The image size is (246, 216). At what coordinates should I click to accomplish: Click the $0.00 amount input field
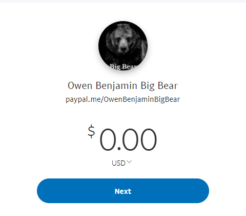(x=122, y=138)
